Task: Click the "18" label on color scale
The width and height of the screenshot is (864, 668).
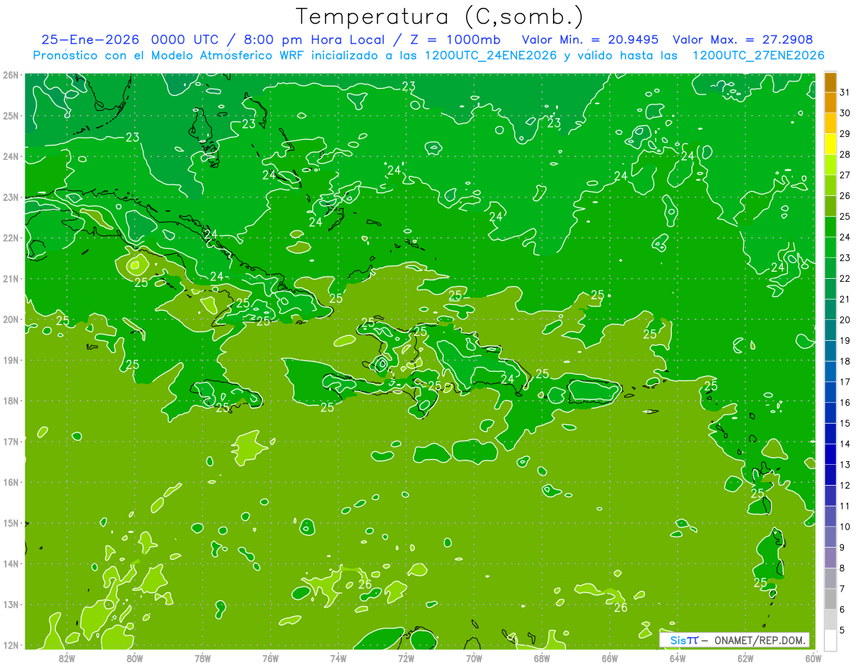Action: pyautogui.click(x=845, y=361)
